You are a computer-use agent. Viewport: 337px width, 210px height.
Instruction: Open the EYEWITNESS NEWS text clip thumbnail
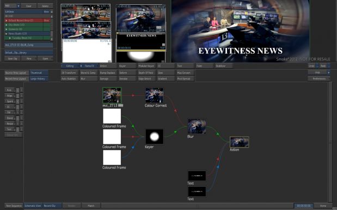(141, 42)
